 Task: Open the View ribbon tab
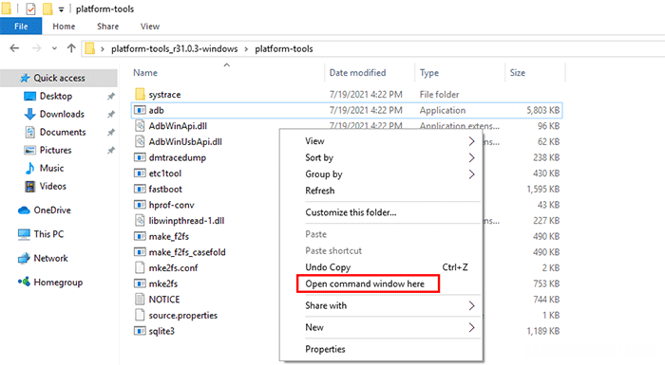point(150,27)
